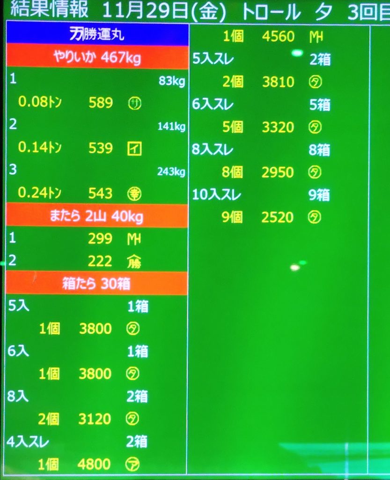Screen dimensions: 390x480
Task: Select the circled ア mark beside 4800
Action: [x=133, y=464]
